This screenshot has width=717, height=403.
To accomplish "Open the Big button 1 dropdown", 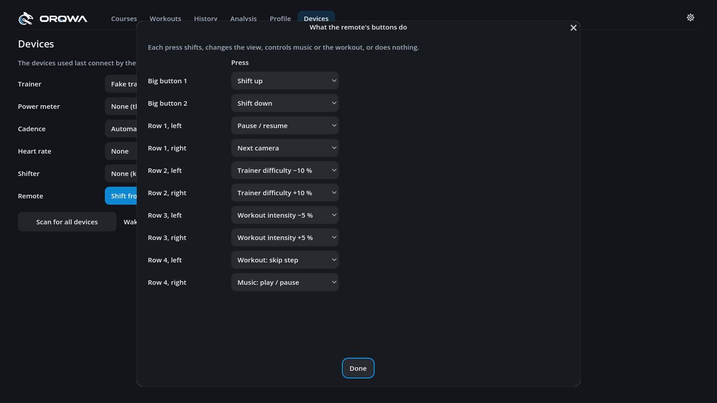I will coord(285,81).
